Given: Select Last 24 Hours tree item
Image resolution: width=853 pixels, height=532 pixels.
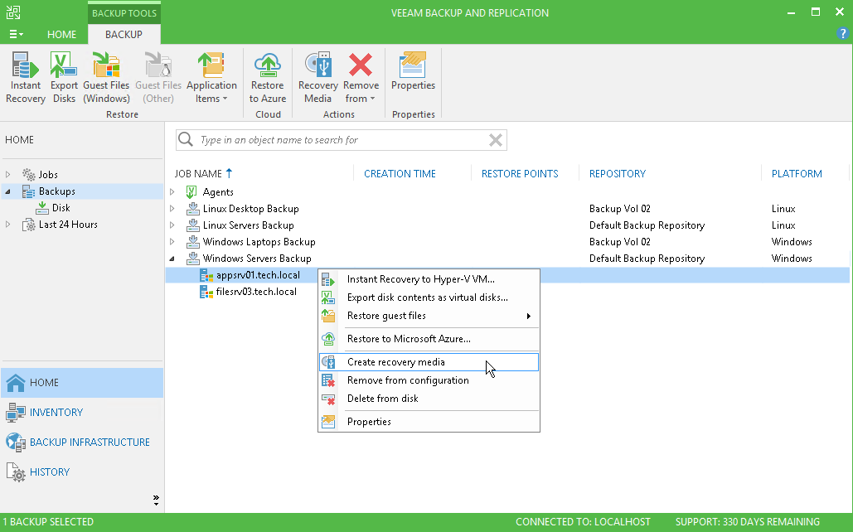Looking at the screenshot, I should tap(68, 225).
